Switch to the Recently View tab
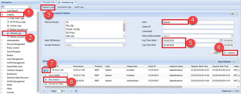Screen dimensions: 241x94 pos(49,2)
